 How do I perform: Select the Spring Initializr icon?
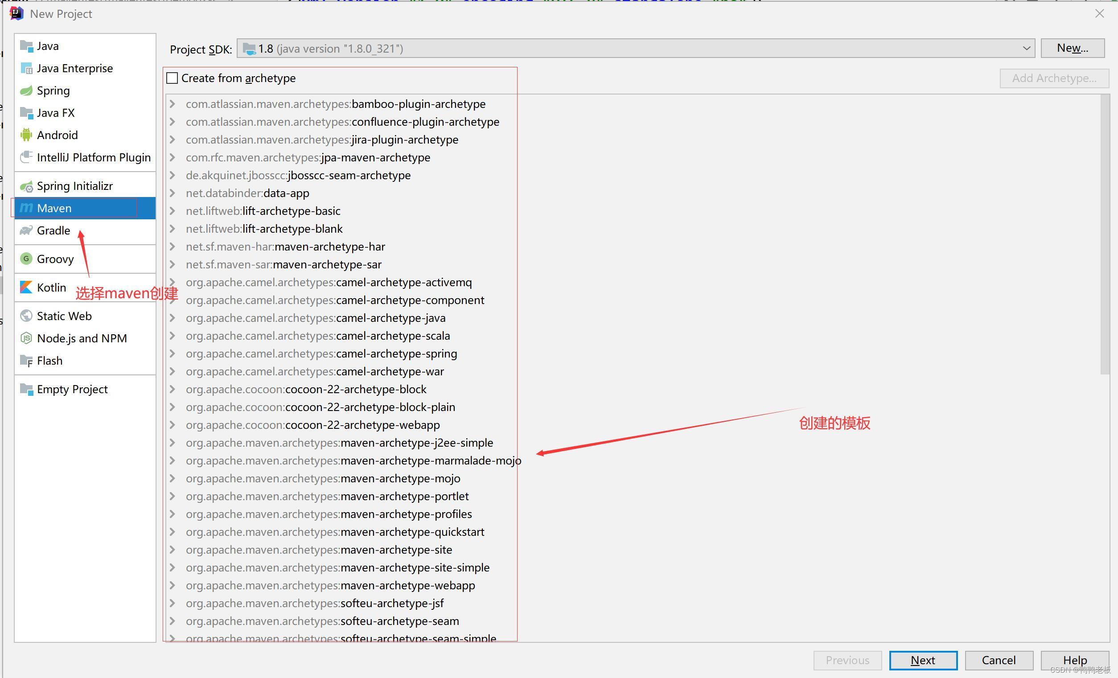click(x=26, y=186)
